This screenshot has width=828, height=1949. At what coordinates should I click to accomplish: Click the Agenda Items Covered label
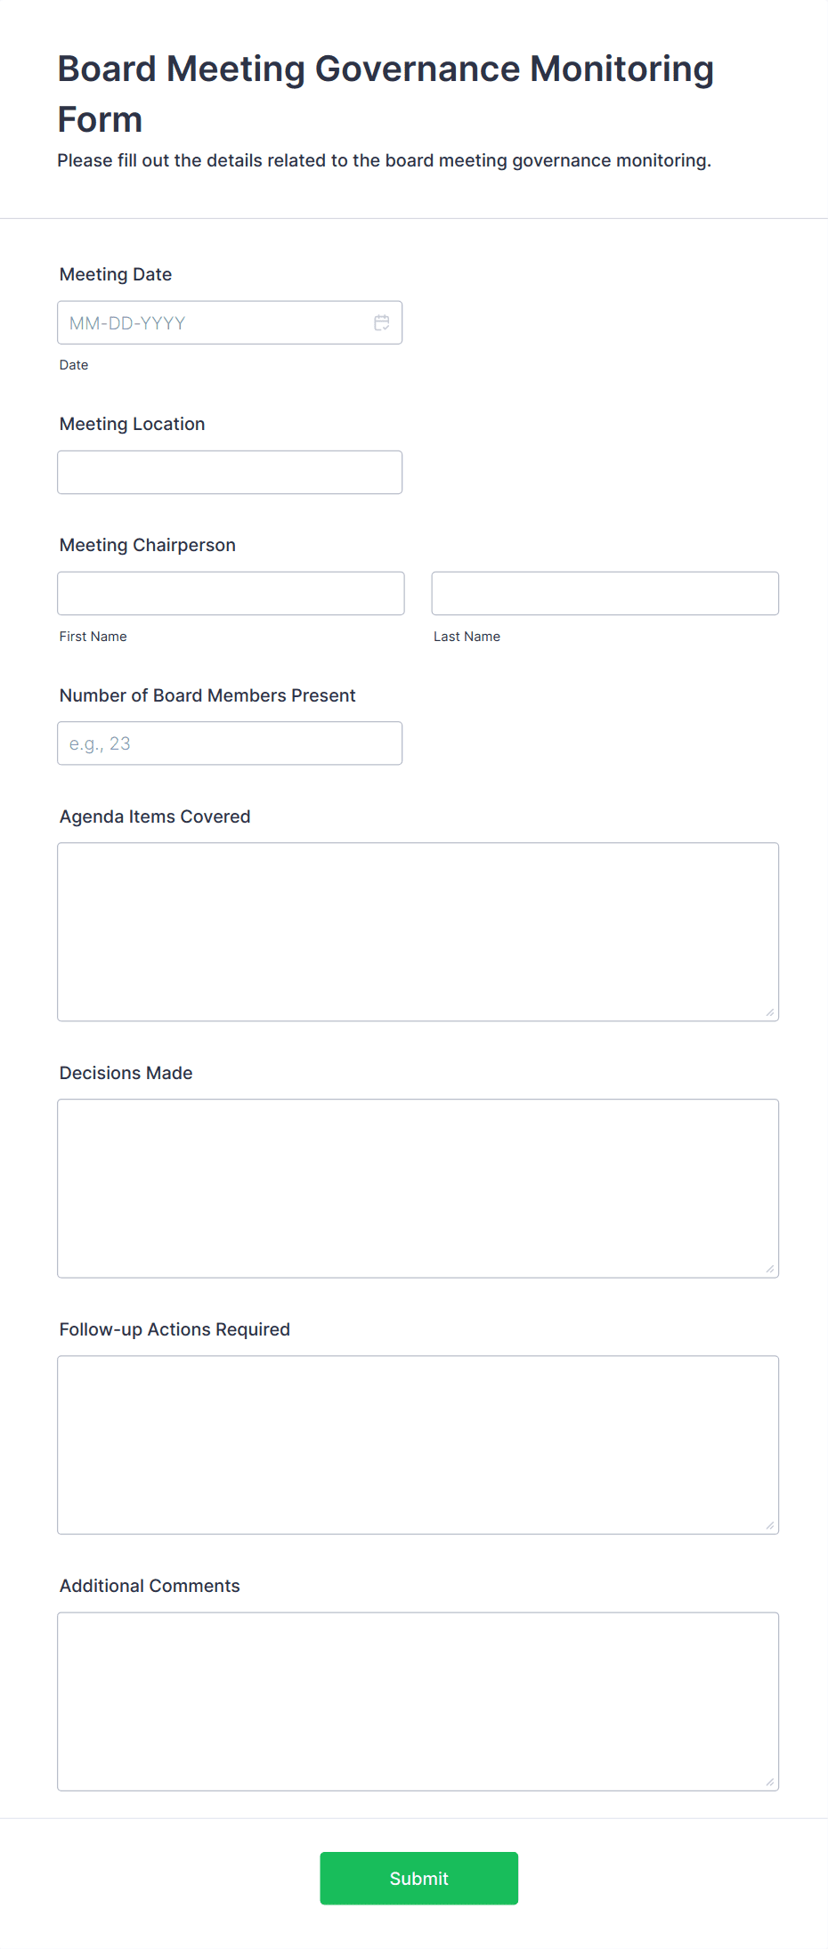tap(155, 816)
